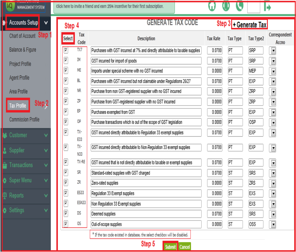Open Correspondent Accno dropdown for TX7 row
Viewport: 296px width, 252px height.
[x=273, y=51]
